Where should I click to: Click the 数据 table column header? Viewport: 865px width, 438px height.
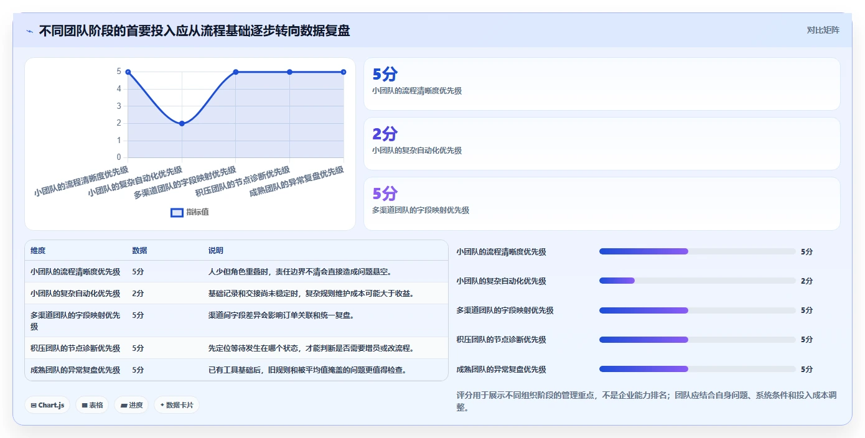139,251
